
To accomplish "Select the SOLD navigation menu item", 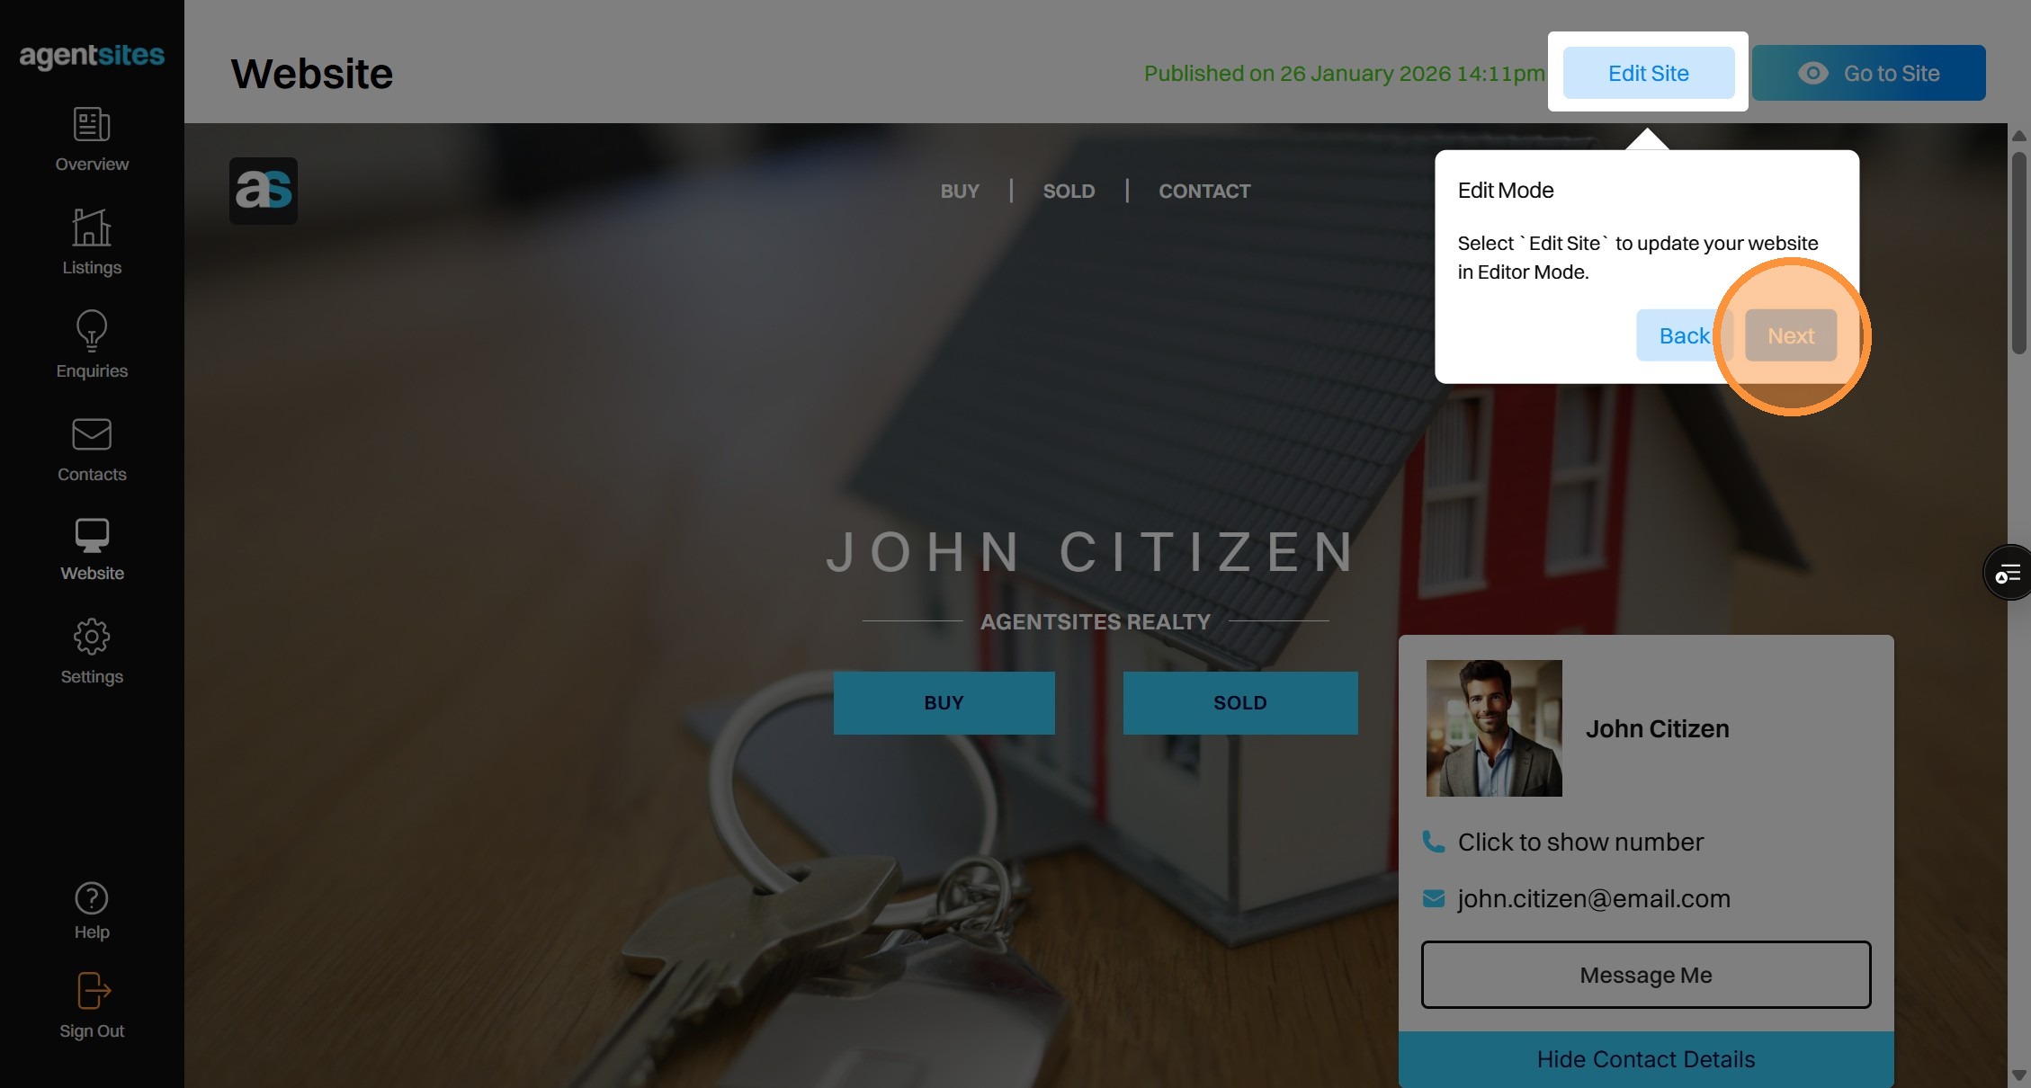I will (1069, 191).
